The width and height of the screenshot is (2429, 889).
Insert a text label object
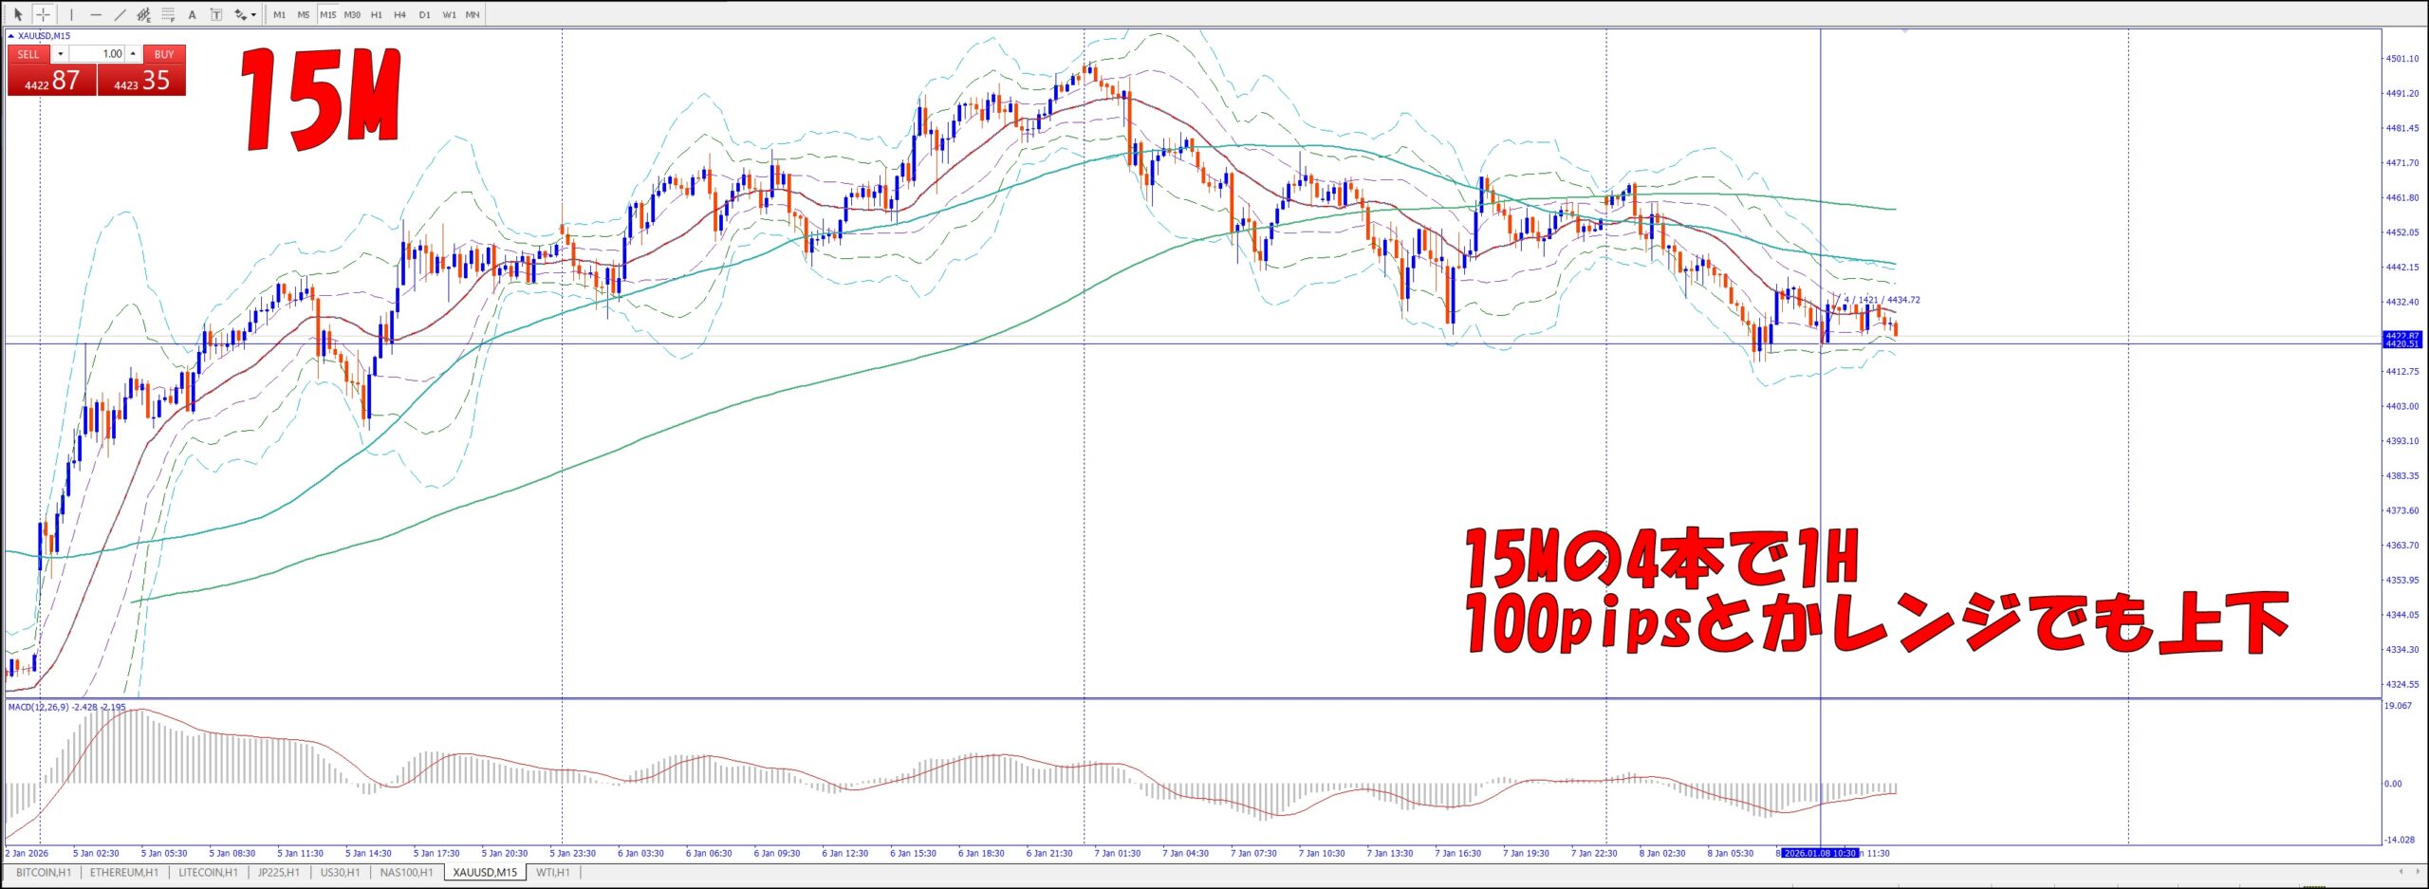216,14
